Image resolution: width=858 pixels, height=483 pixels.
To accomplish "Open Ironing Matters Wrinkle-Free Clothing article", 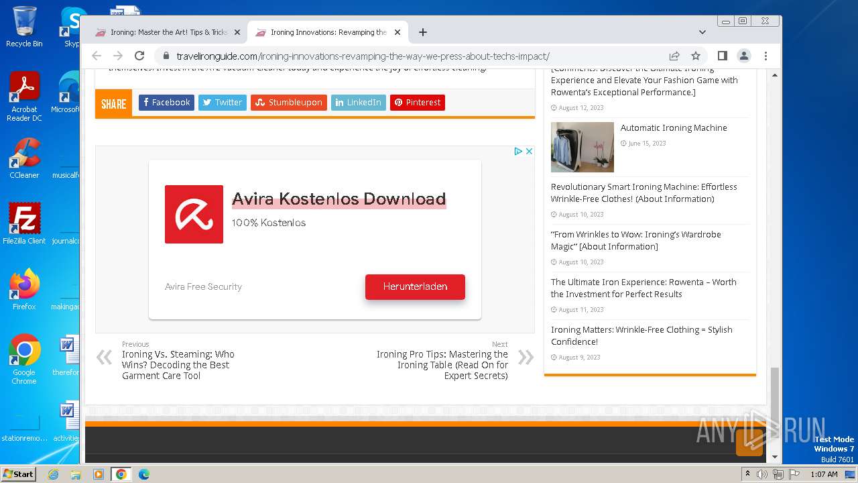I will pyautogui.click(x=641, y=335).
